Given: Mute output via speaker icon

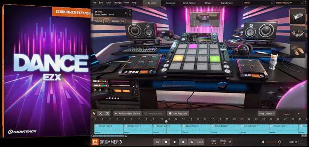Looking at the screenshot, I should point(263,142).
